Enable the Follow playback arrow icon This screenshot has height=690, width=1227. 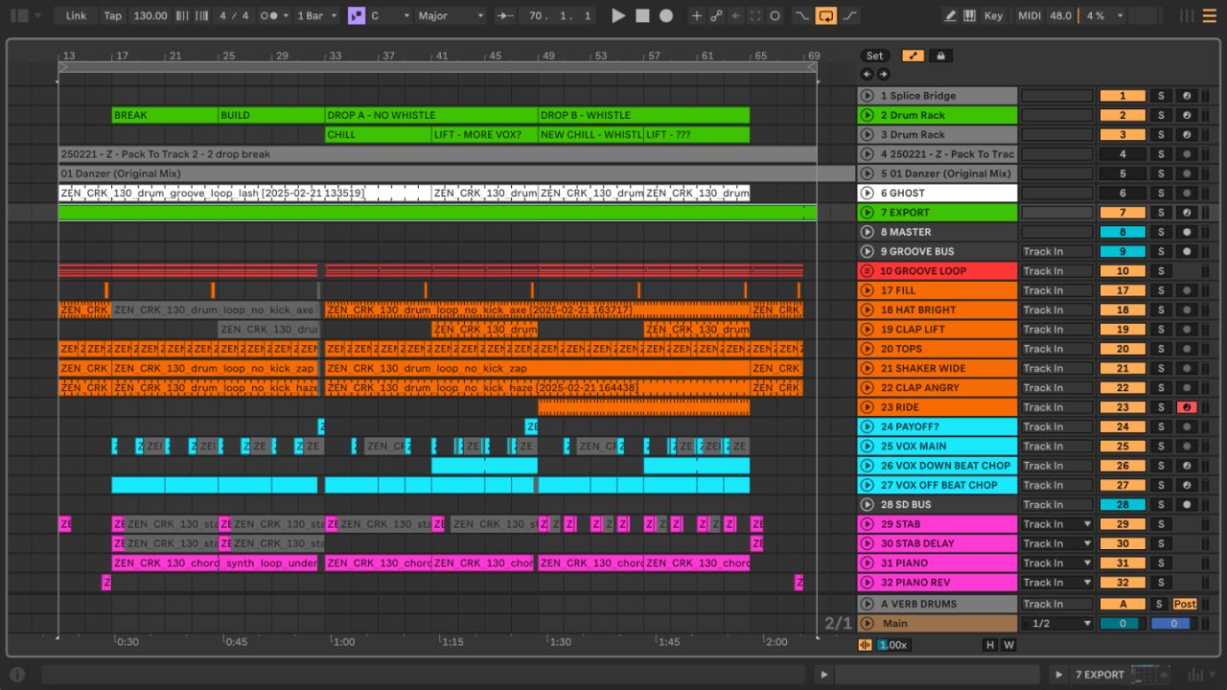[x=504, y=16]
